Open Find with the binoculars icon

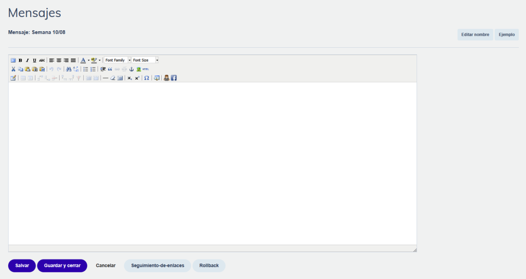pyautogui.click(x=68, y=69)
